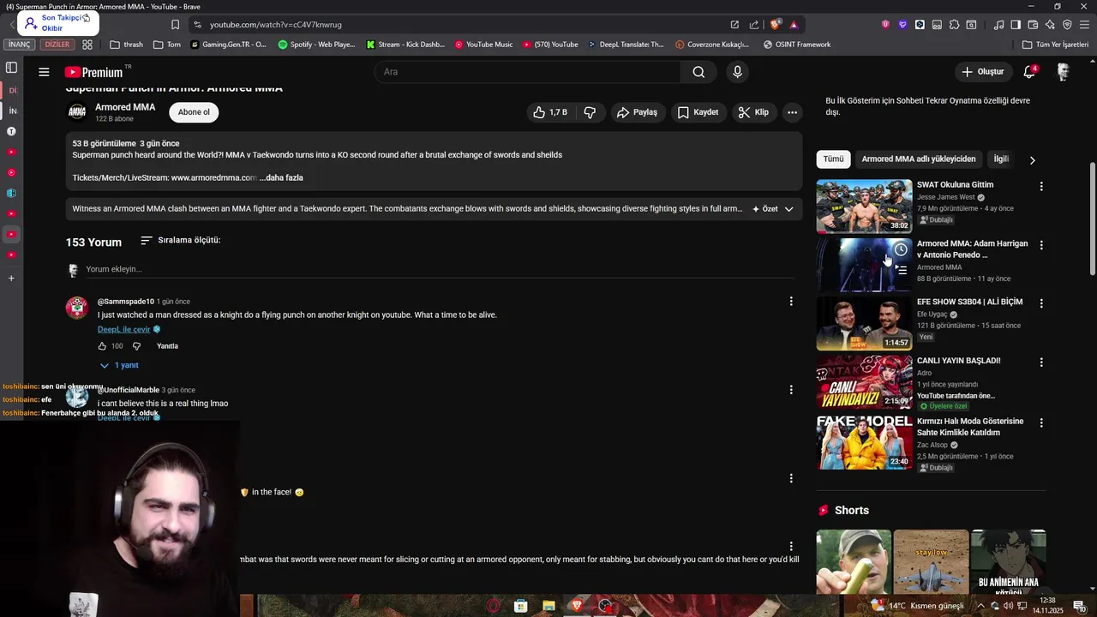The image size is (1097, 617).
Task: Like the @Sammspade10 comment
Action: point(102,346)
